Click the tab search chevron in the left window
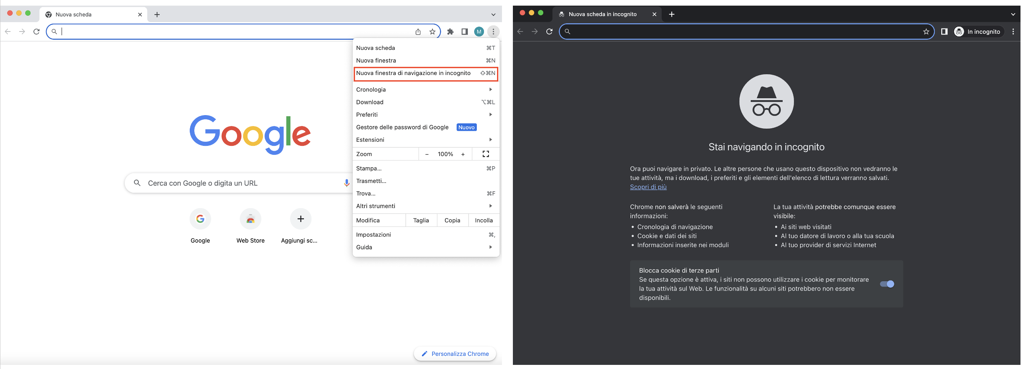The width and height of the screenshot is (1025, 369). [x=493, y=15]
